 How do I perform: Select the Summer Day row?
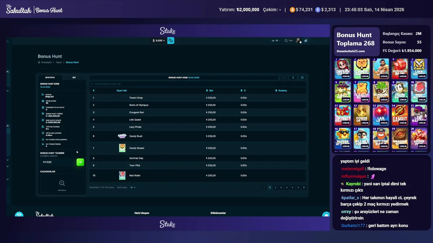coord(198,158)
